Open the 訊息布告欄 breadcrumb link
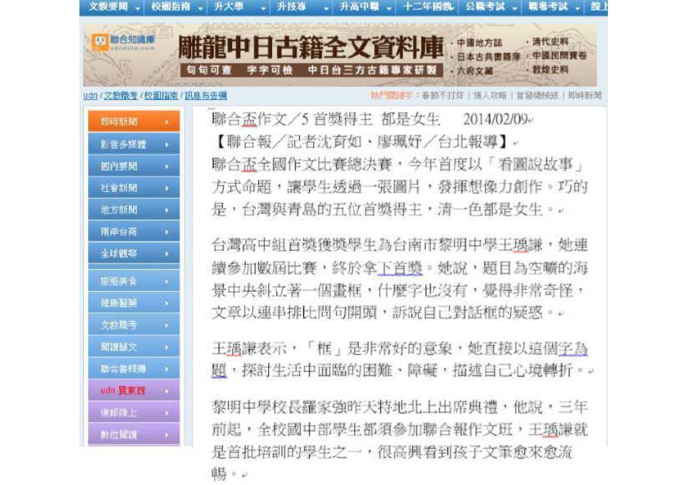The width and height of the screenshot is (687, 485). tap(206, 95)
